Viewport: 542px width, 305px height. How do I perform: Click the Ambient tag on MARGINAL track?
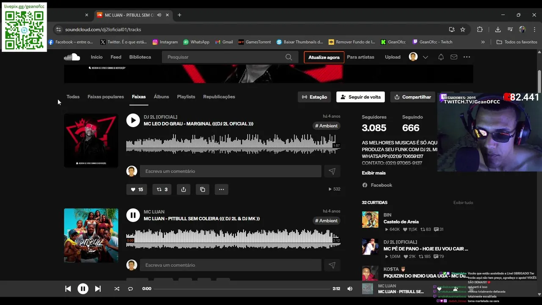point(326,126)
